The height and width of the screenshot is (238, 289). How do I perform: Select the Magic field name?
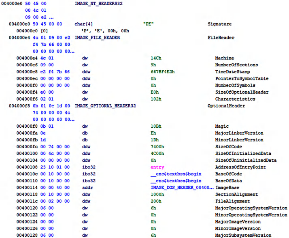point(222,126)
